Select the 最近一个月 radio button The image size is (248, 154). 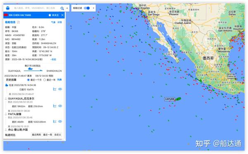(x=29, y=80)
